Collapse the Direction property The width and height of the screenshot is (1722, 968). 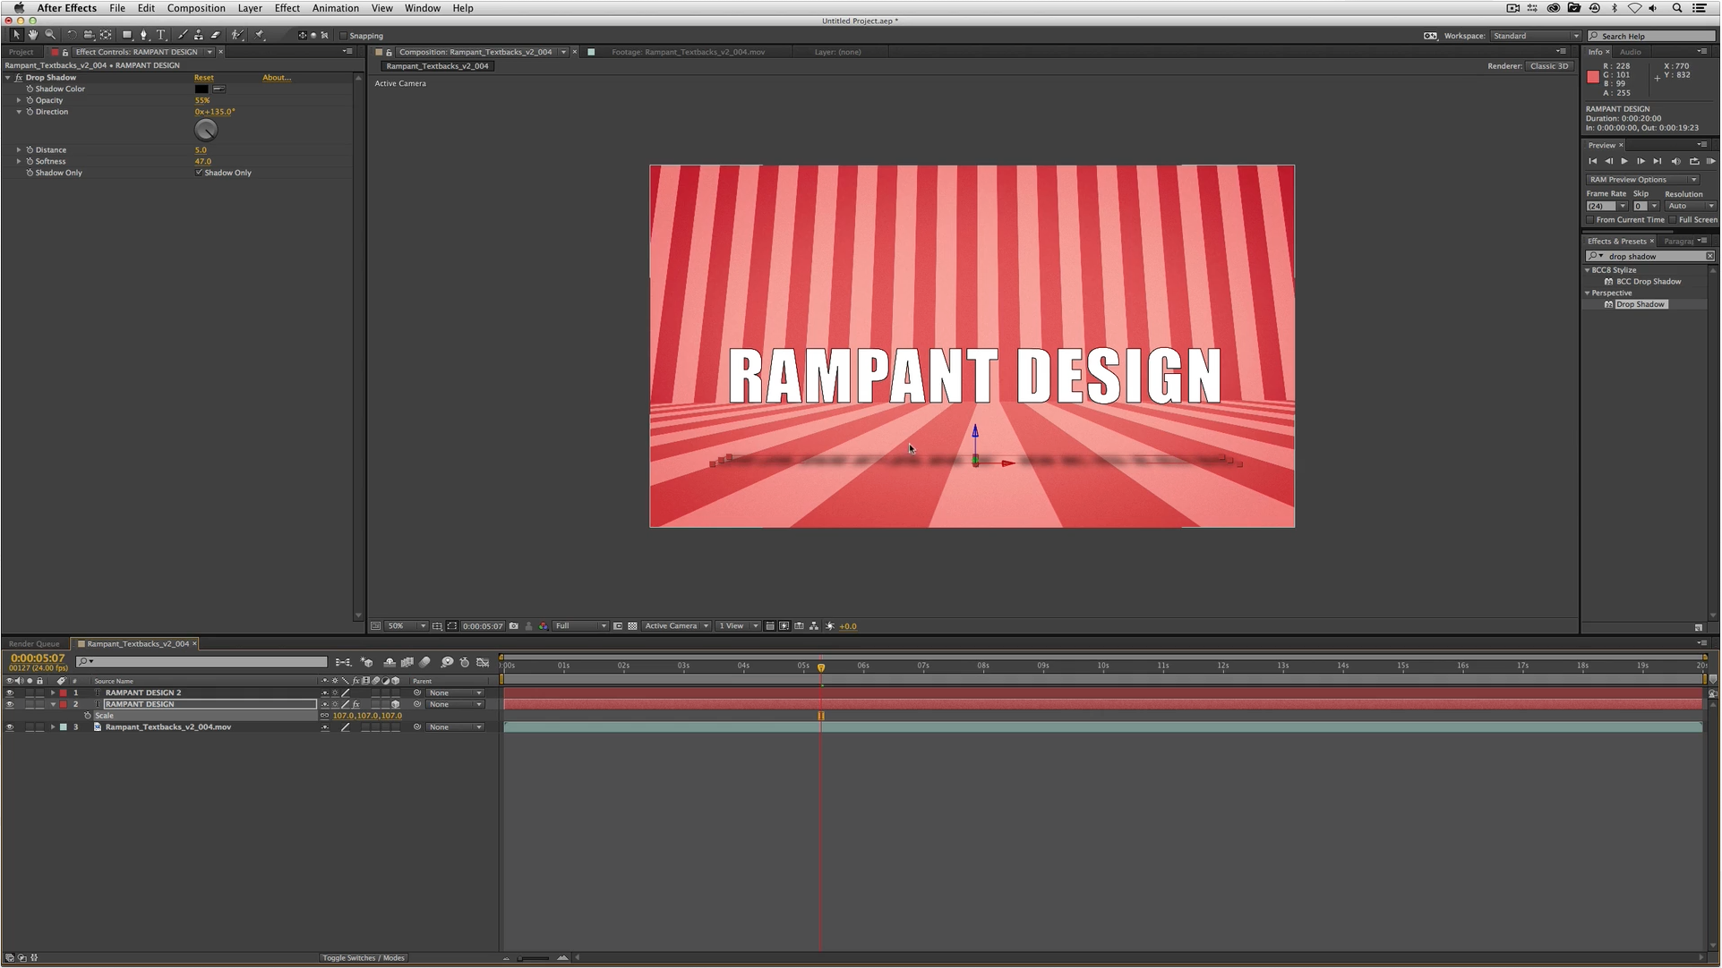(x=19, y=112)
